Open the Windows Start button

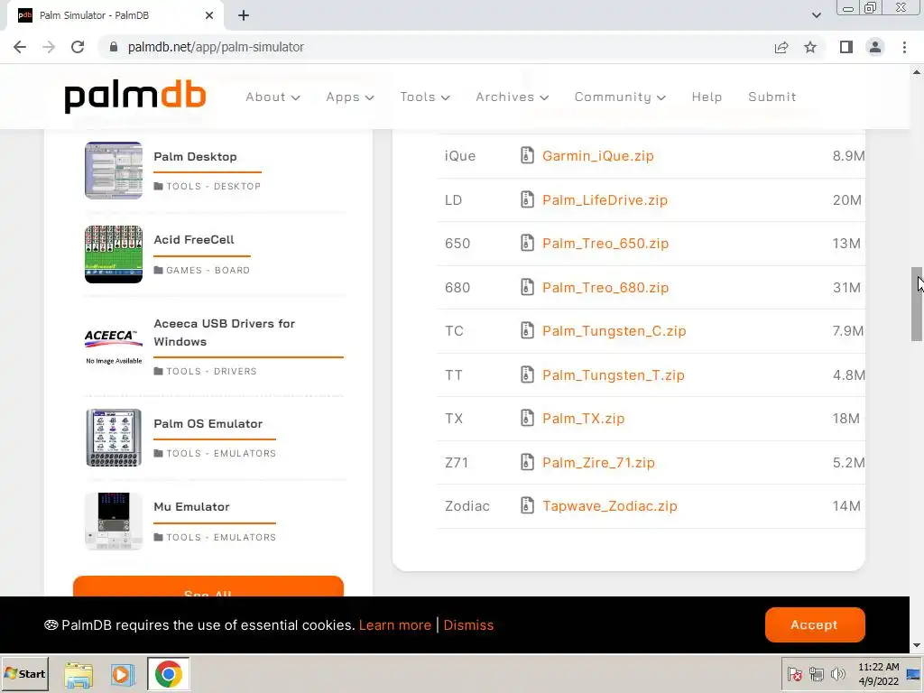[24, 674]
